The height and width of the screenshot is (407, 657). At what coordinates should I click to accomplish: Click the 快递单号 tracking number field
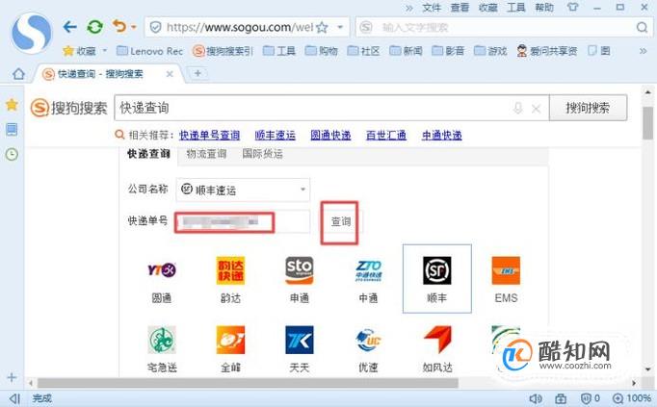(242, 221)
